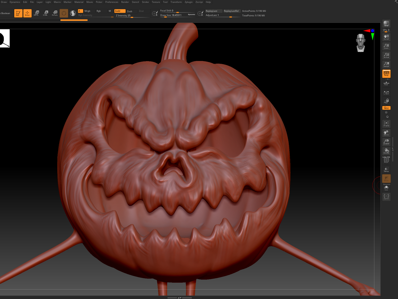Open the Preferences menu

point(112,2)
